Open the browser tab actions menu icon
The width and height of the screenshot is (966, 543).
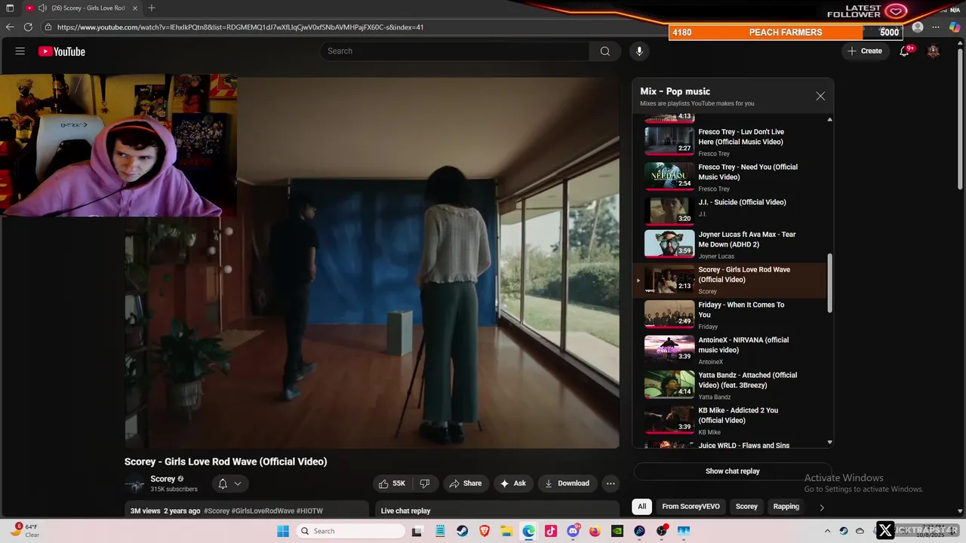tap(10, 8)
